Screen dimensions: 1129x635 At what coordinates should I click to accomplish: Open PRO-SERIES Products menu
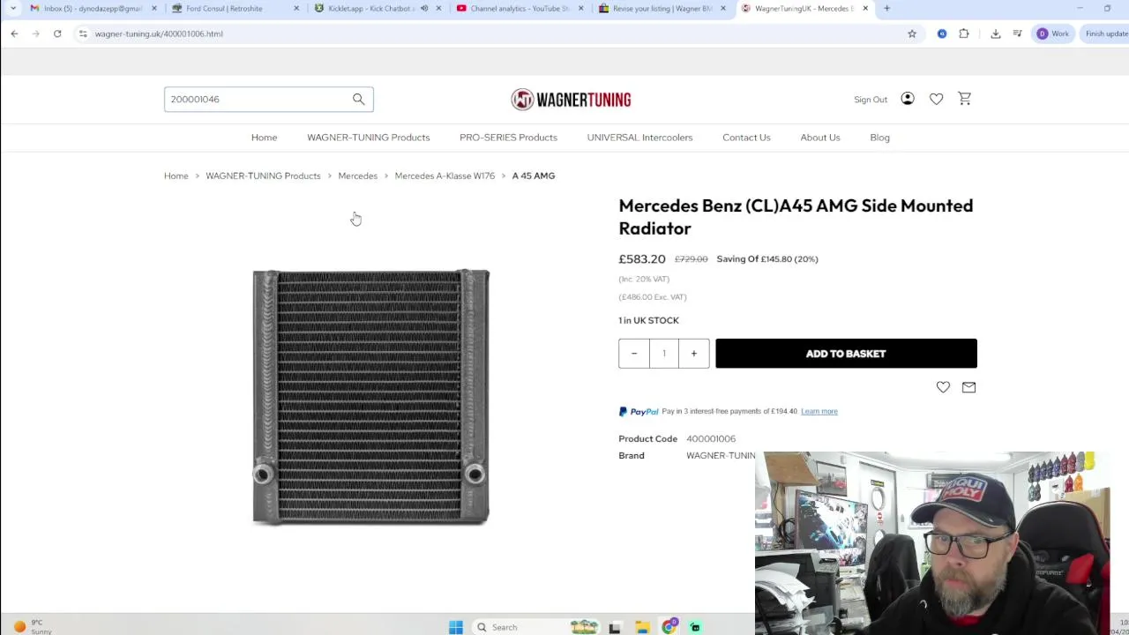tap(508, 138)
